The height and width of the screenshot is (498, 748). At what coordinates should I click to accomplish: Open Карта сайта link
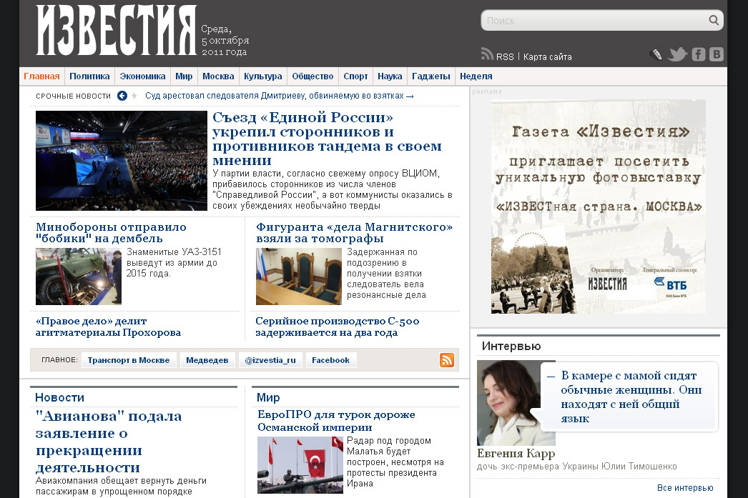click(x=547, y=56)
